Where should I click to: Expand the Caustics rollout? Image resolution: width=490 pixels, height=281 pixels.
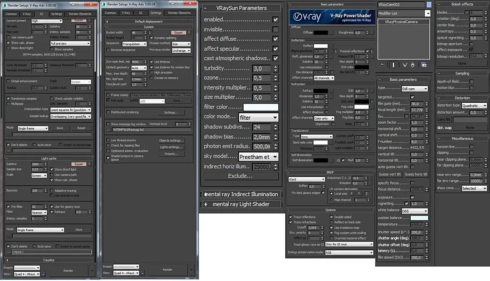pos(49,260)
